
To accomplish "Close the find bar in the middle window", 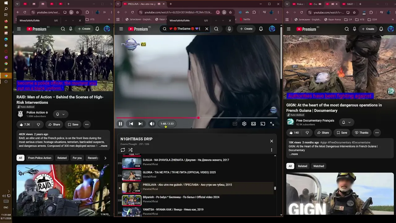I will (230, 20).
